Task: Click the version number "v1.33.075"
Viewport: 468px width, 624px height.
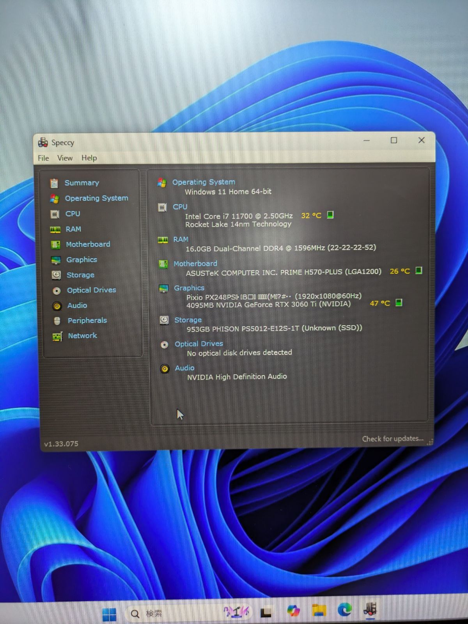Action: [61, 444]
